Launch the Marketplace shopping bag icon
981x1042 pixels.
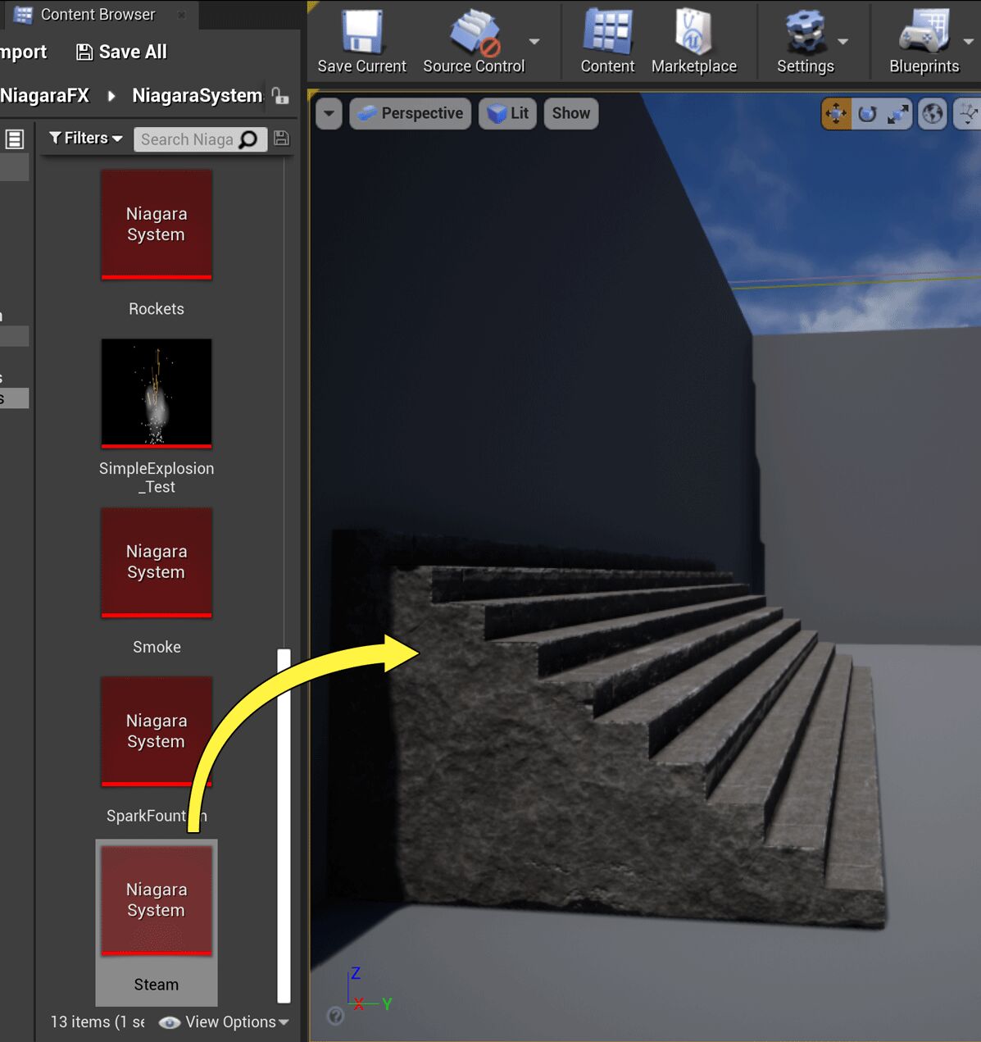[693, 33]
